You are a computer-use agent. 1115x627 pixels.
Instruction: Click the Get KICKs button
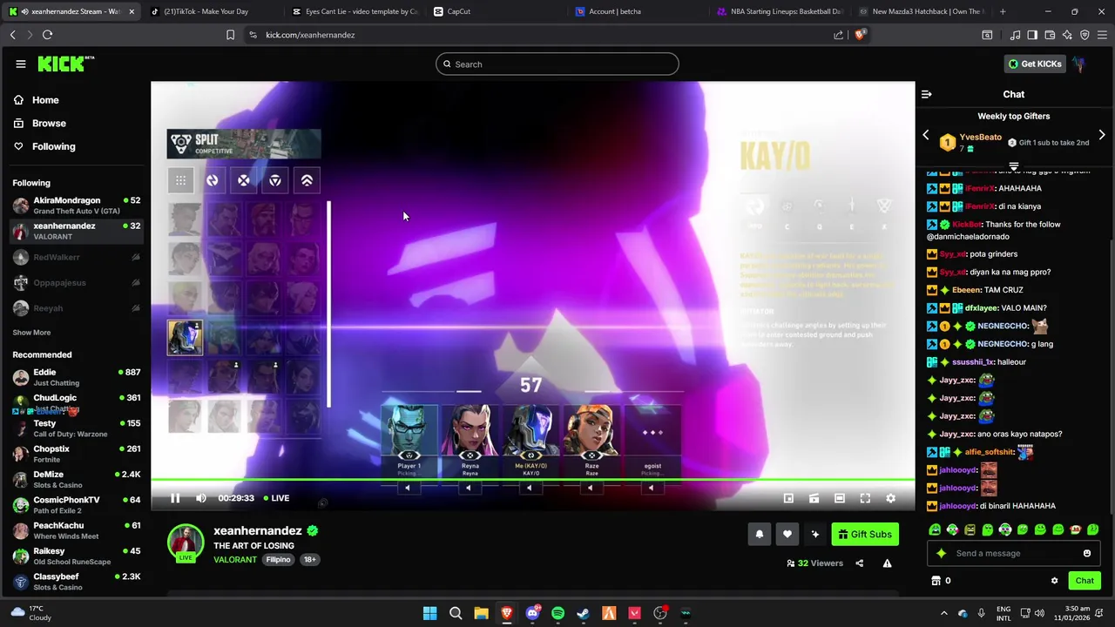point(1035,64)
